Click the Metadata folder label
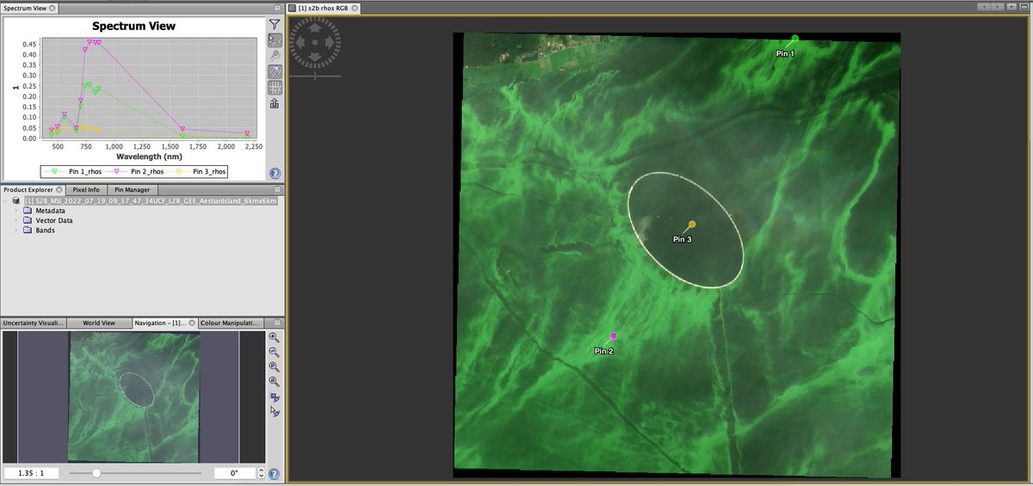This screenshot has height=486, width=1033. [x=50, y=210]
